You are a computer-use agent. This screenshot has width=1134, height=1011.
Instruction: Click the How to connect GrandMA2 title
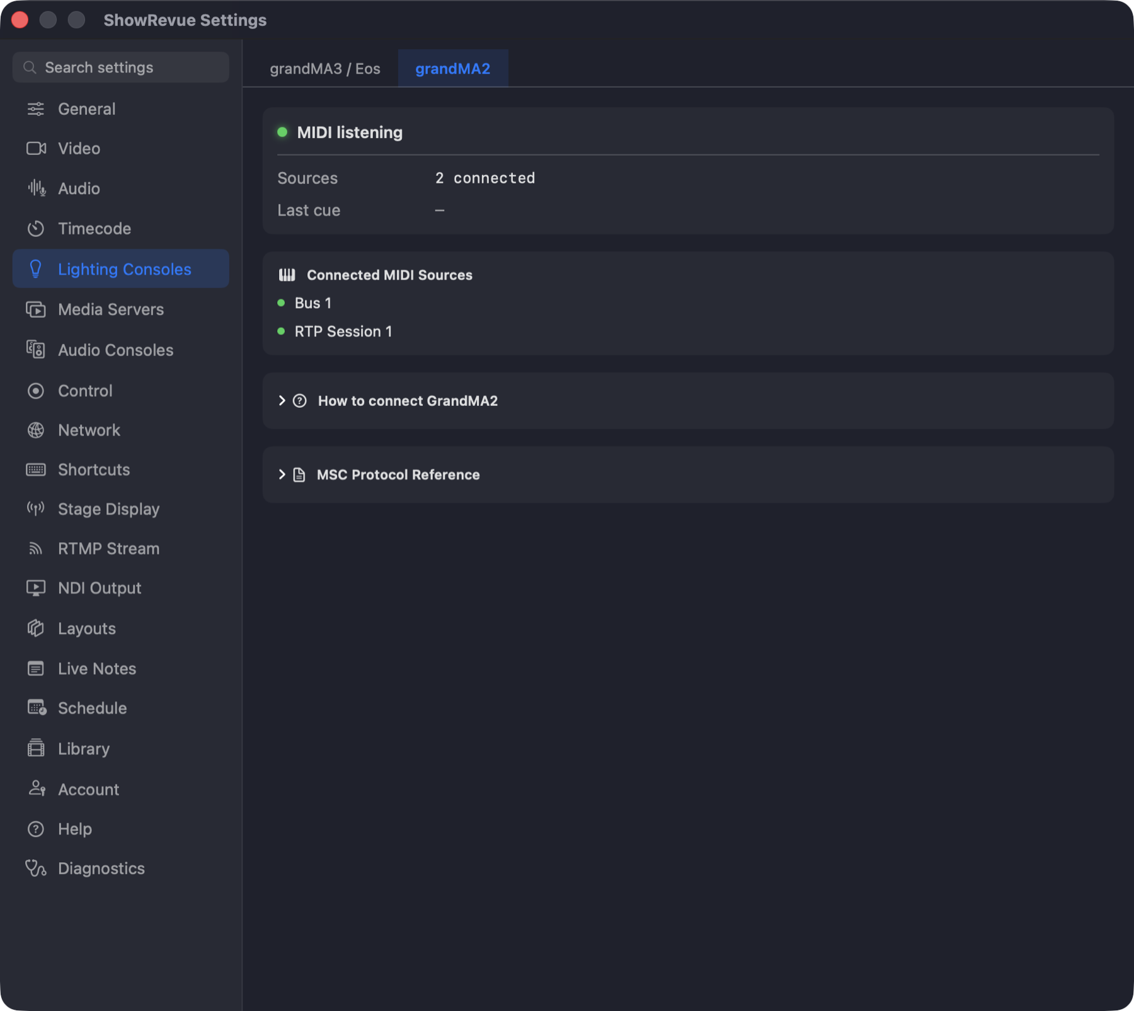(408, 401)
